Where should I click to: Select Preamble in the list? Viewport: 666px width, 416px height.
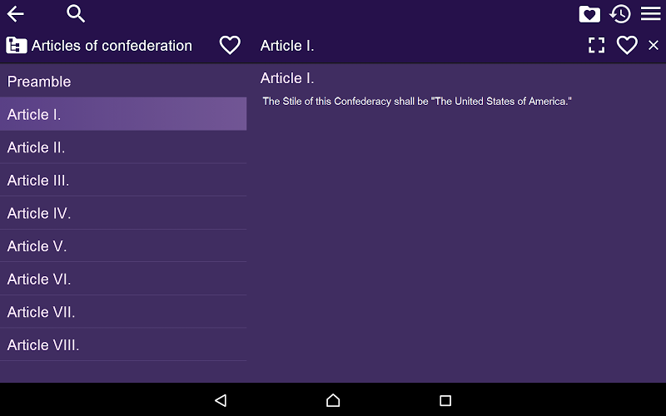123,81
